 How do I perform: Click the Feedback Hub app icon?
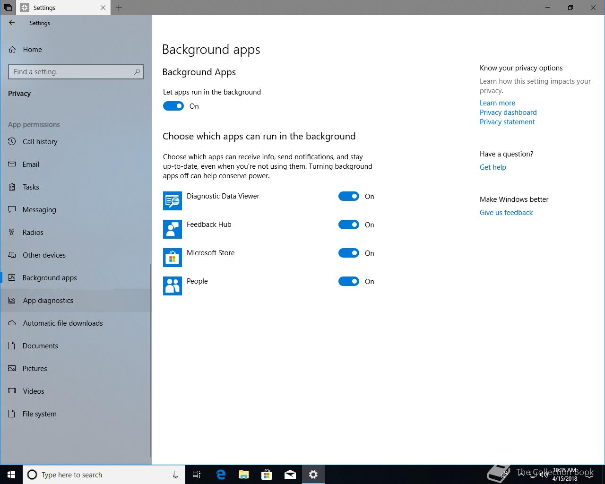pos(173,229)
